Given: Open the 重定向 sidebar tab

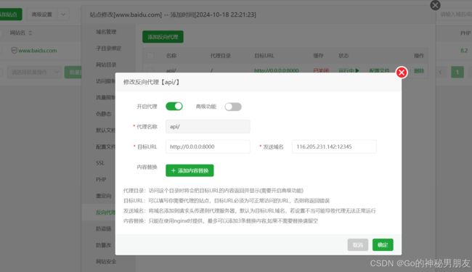Looking at the screenshot, I should (x=104, y=196).
